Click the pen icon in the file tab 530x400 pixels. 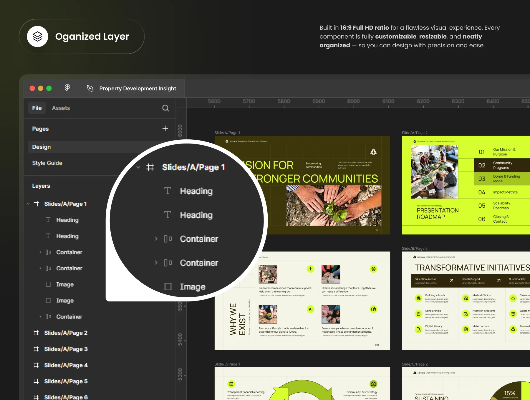coord(90,88)
